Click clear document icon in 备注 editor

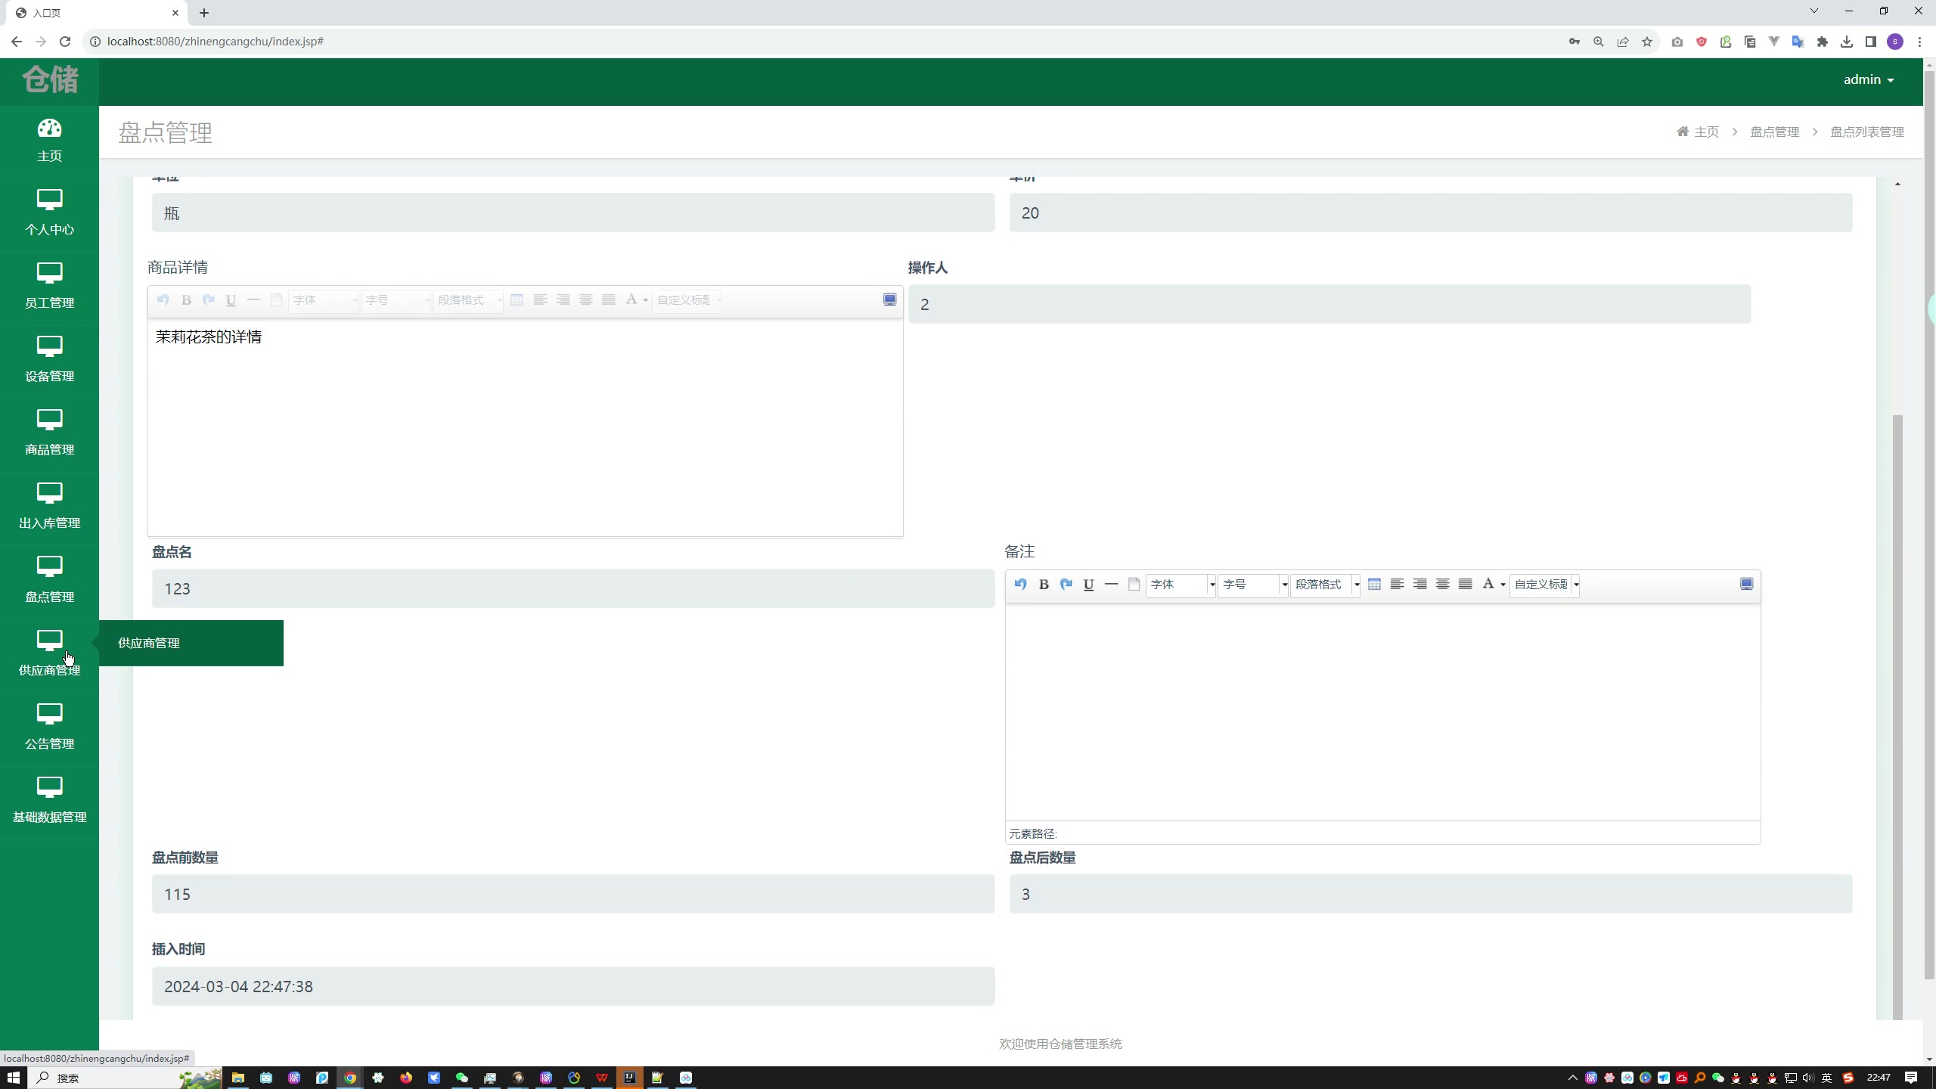tap(1134, 584)
